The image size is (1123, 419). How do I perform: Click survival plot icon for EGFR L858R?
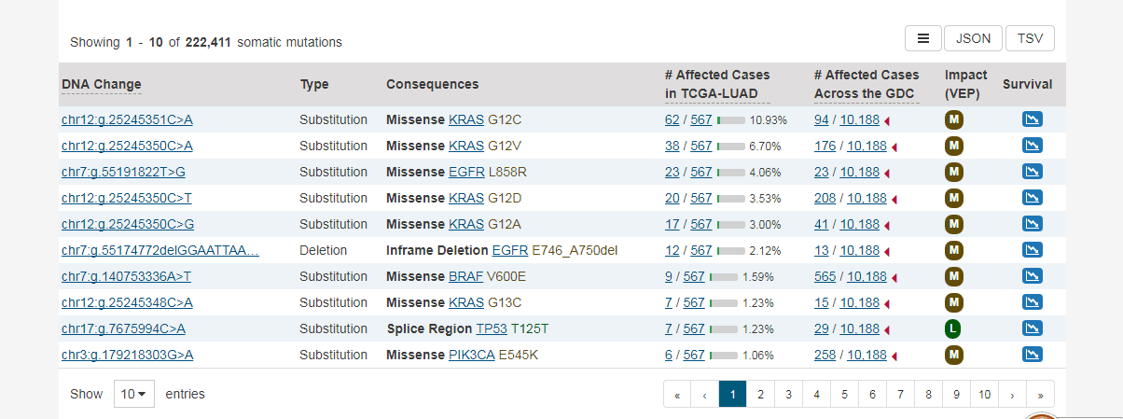(x=1032, y=172)
